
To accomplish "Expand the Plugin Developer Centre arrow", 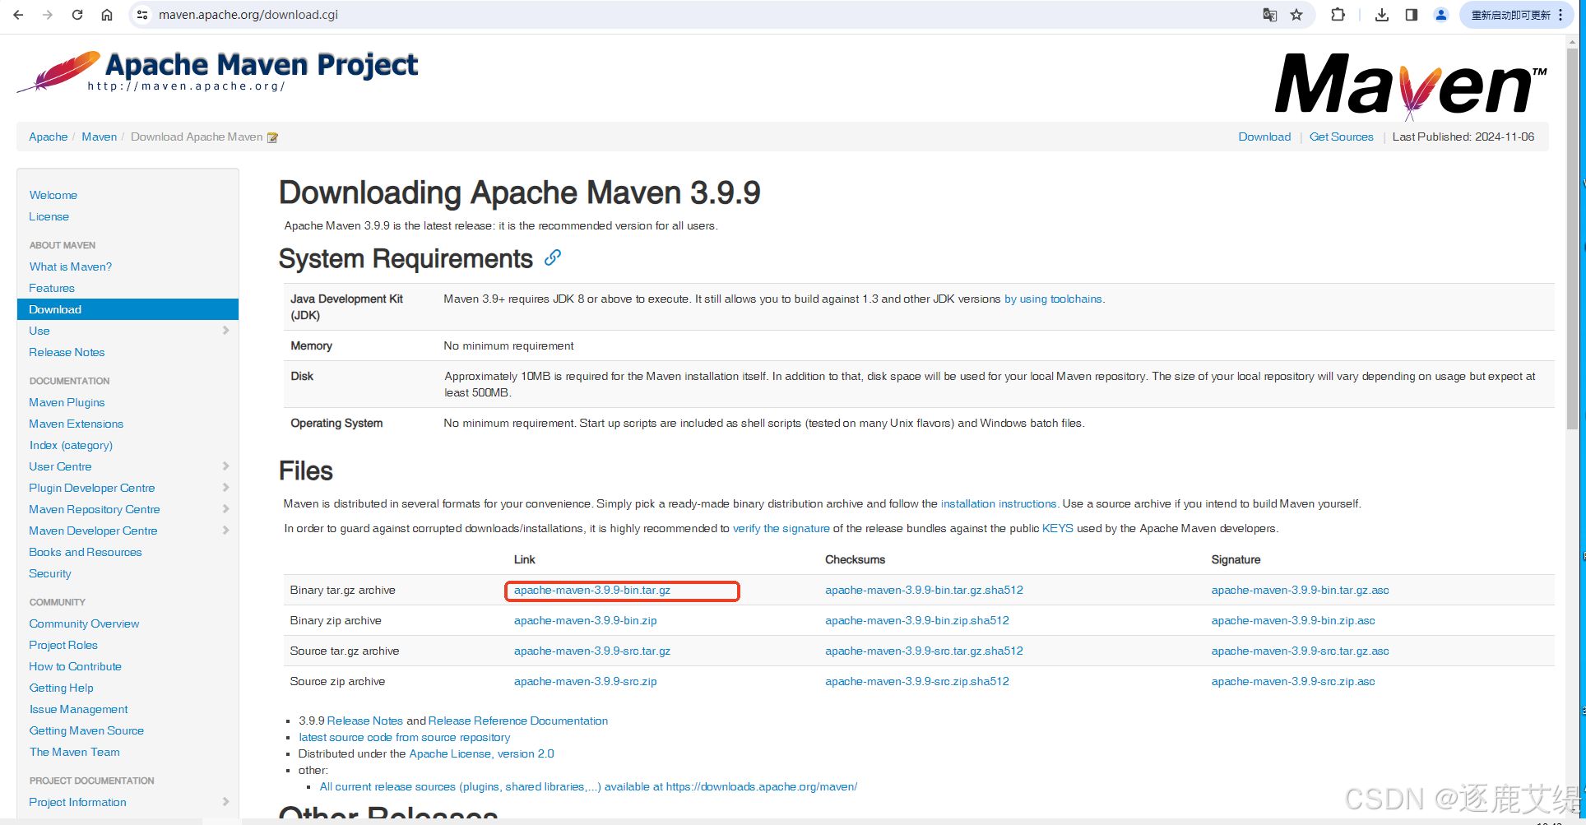I will tap(226, 488).
